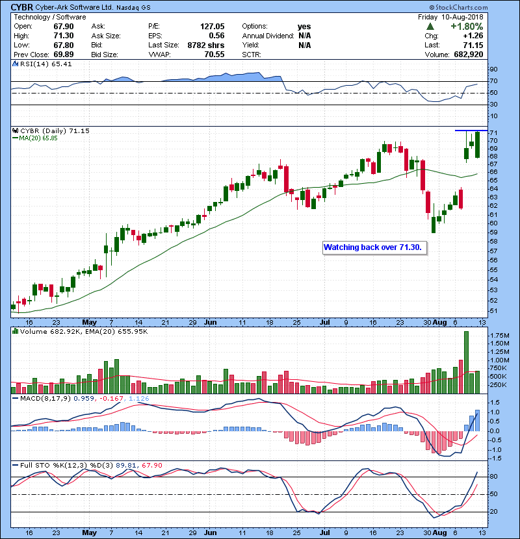The width and height of the screenshot is (520, 539).
Task: Click the green MA(20) legend line marker
Action: point(15,138)
